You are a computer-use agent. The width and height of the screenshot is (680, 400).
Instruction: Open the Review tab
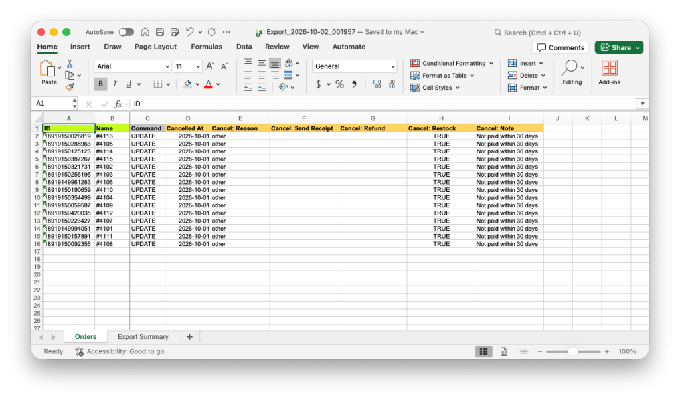click(277, 47)
